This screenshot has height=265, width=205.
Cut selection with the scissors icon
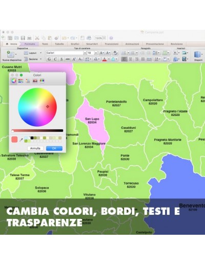[37, 38]
